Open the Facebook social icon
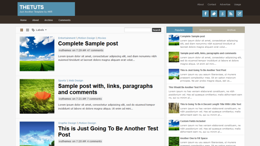The image size is (260, 146). pos(205,14)
